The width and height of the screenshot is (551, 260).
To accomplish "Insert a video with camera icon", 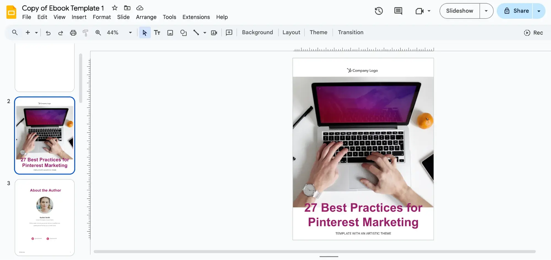I will (214, 33).
